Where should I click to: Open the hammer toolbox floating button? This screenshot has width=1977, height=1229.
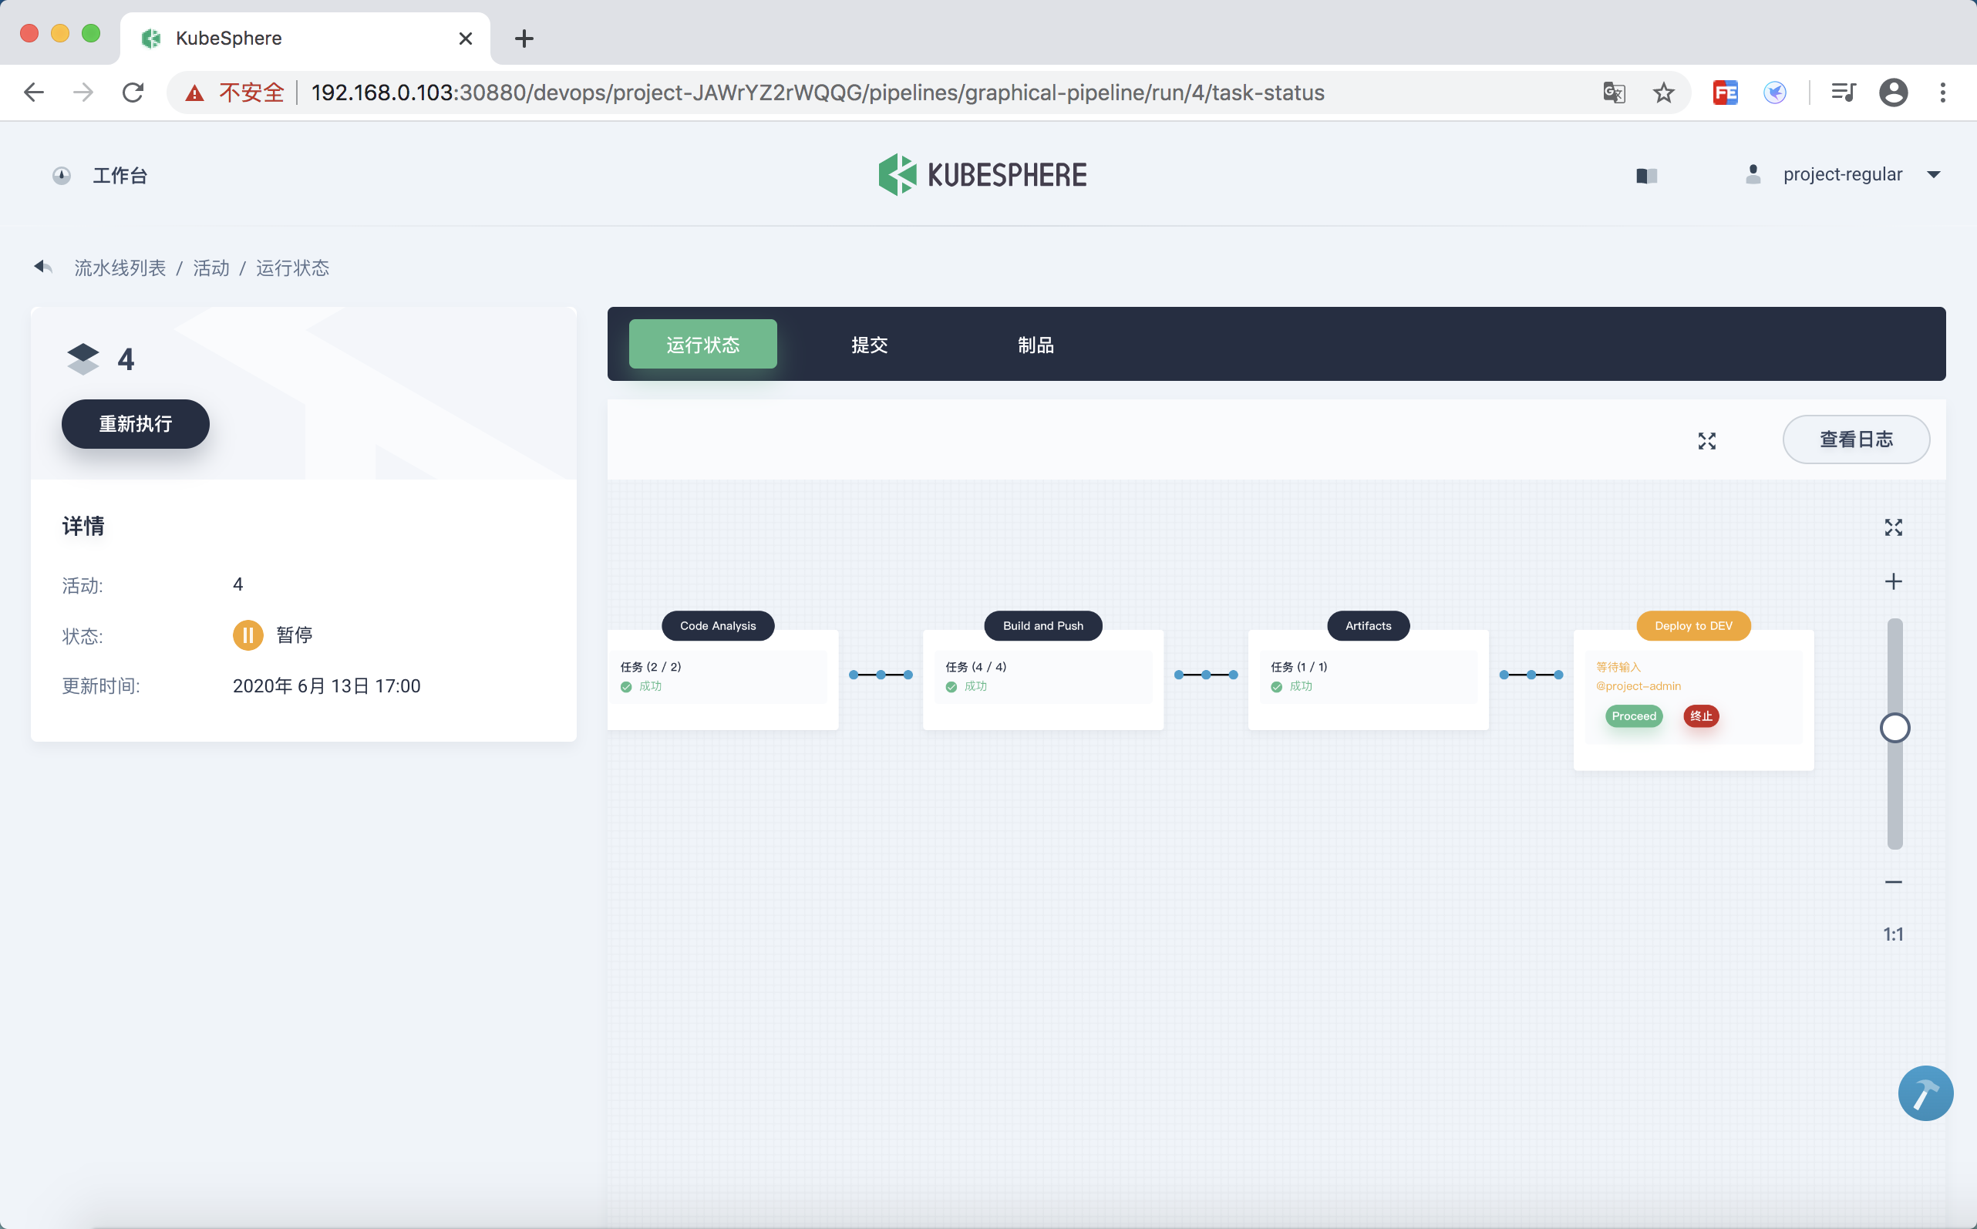point(1925,1093)
